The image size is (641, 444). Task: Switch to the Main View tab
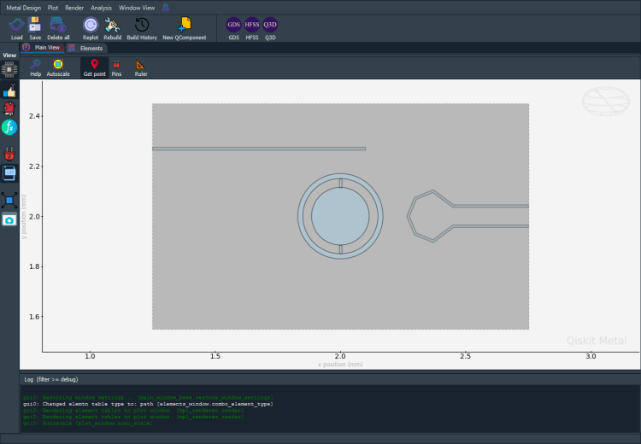tap(42, 48)
